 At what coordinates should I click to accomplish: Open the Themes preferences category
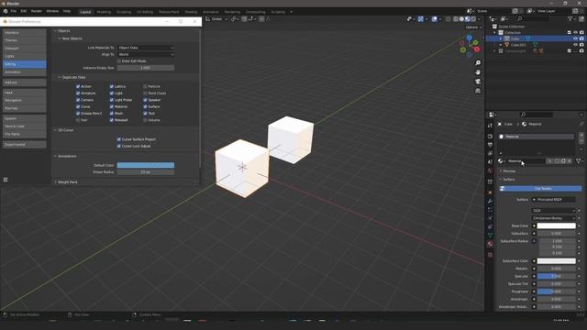[25, 40]
